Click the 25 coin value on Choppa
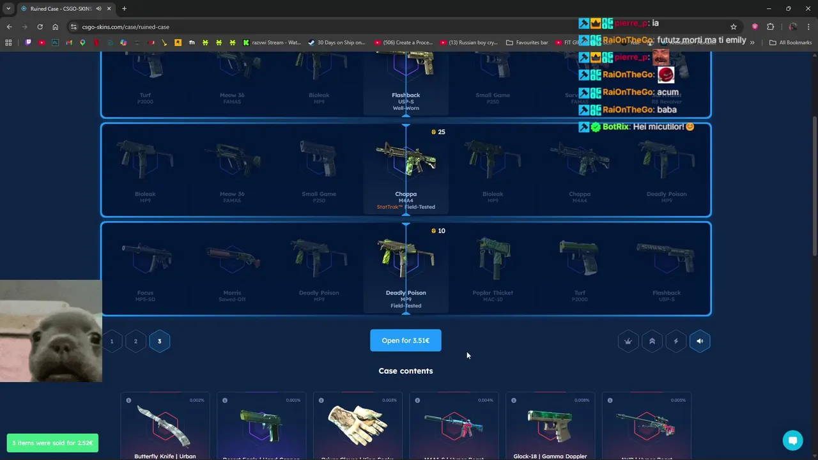 (438, 132)
